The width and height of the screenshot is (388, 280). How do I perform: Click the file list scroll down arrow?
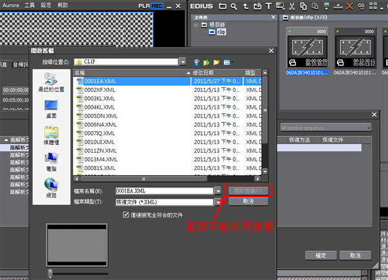[x=265, y=171]
